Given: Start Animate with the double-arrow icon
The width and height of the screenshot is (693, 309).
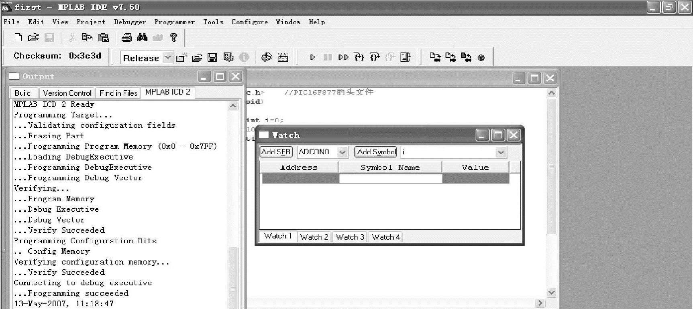Looking at the screenshot, I should tap(343, 57).
